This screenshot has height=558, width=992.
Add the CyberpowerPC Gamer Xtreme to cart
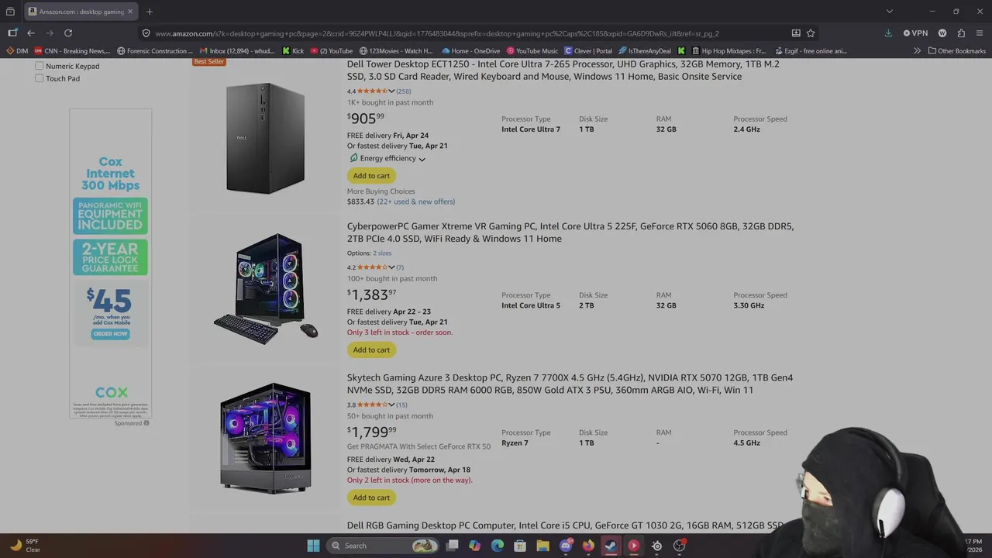pyautogui.click(x=371, y=350)
